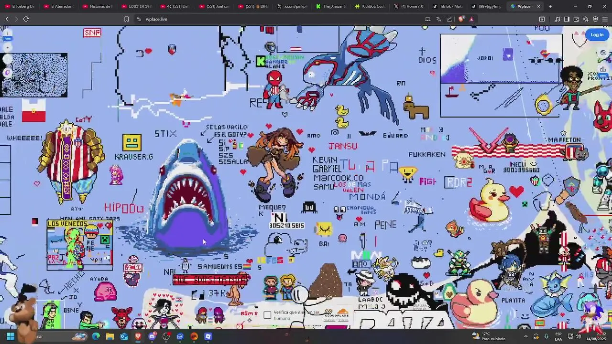612x344 pixels.
Task: Open Discord from the taskbar
Action: pyautogui.click(x=152, y=336)
